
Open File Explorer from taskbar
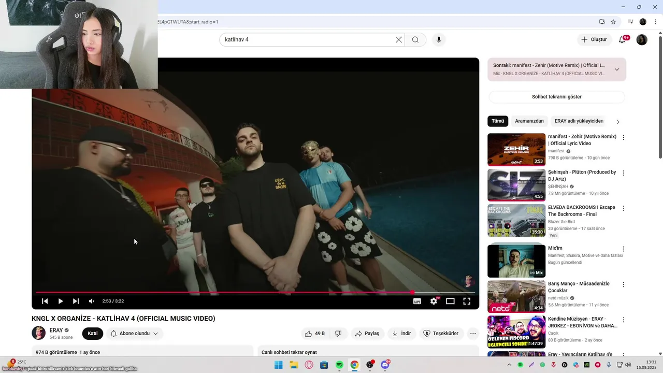coord(294,365)
